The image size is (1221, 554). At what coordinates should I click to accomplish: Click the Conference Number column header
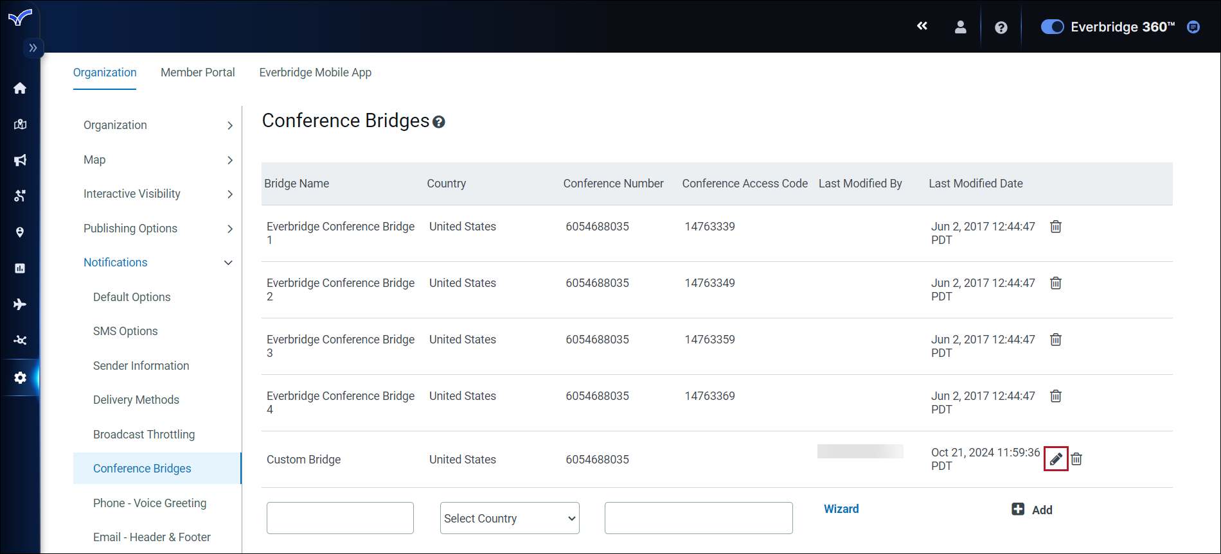click(x=614, y=184)
